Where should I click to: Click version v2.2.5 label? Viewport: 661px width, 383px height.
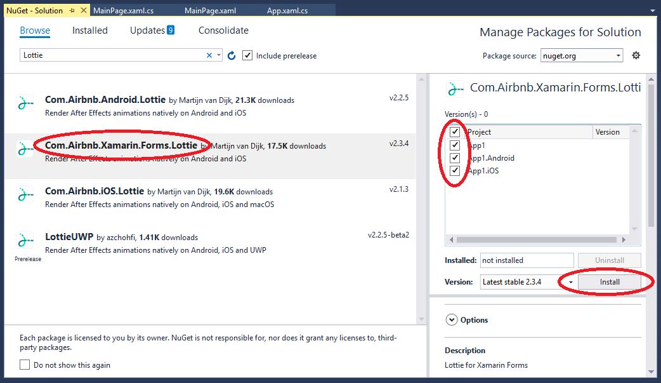pos(399,98)
